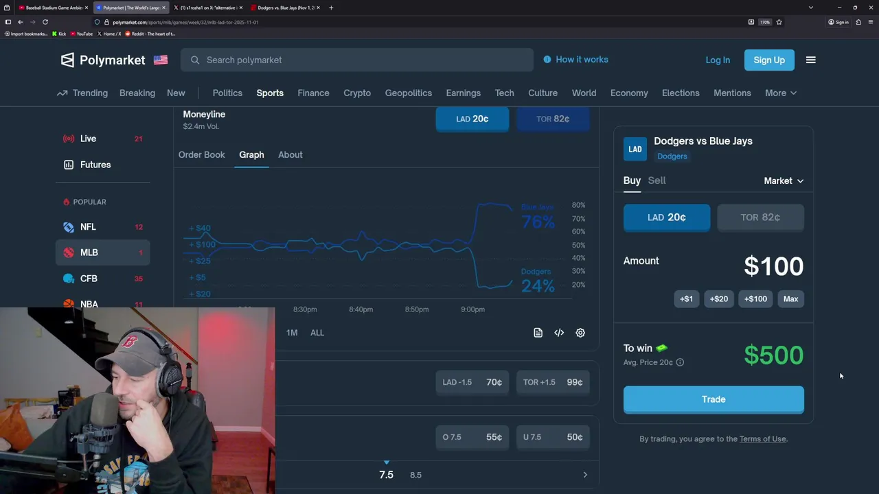
Task: Click the Search polymarket field
Action: pos(357,60)
